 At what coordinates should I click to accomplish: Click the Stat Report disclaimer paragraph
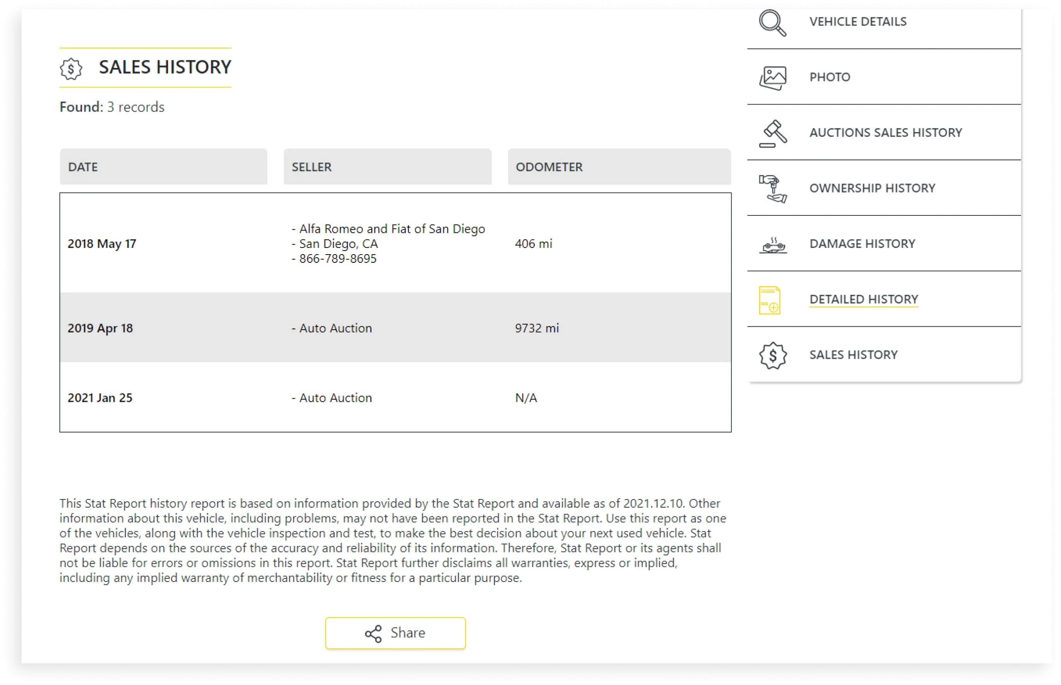[393, 540]
